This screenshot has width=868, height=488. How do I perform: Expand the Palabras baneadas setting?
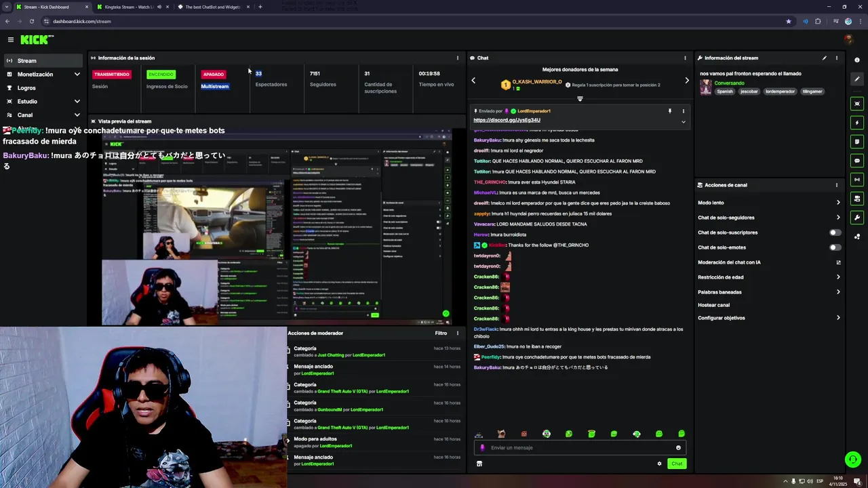tap(769, 292)
